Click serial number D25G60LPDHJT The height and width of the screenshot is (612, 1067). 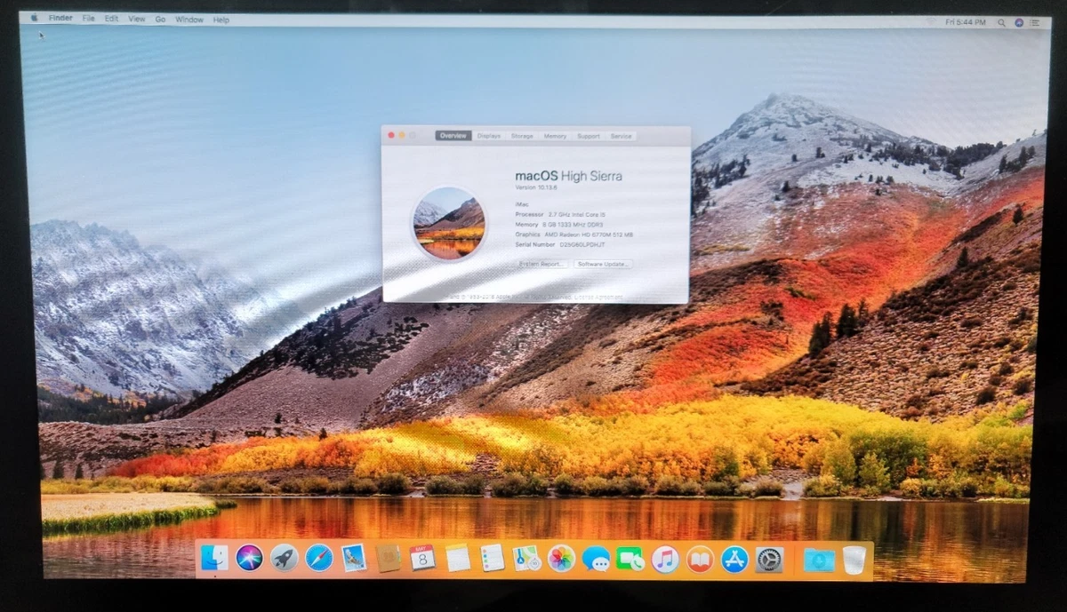[584, 243]
